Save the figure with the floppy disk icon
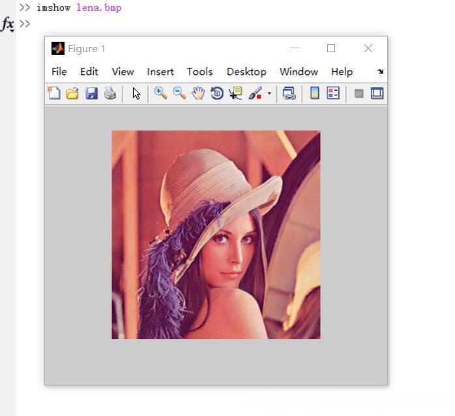This screenshot has width=455, height=416. coord(91,93)
